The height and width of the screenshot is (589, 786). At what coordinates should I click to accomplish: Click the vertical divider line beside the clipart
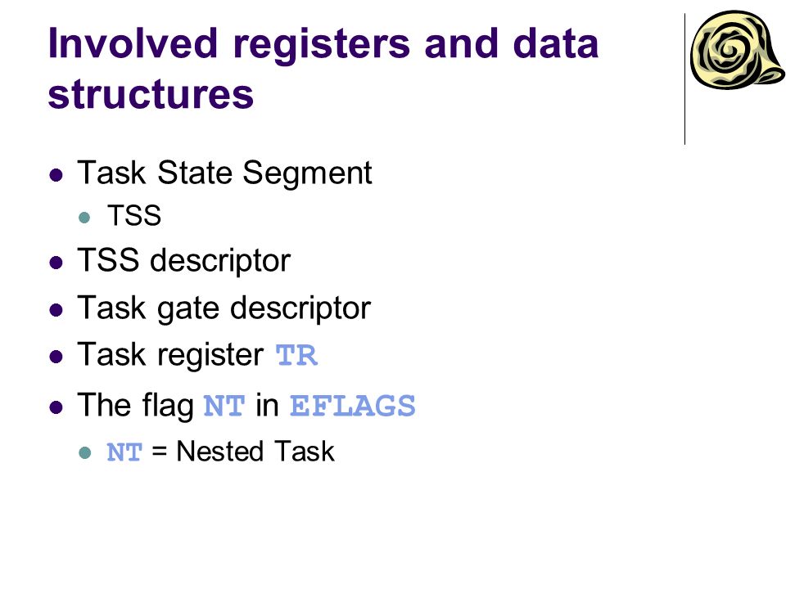point(684,79)
